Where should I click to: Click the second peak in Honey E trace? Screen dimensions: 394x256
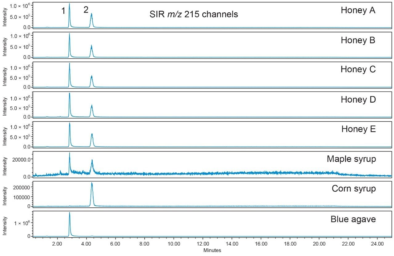(x=92, y=140)
